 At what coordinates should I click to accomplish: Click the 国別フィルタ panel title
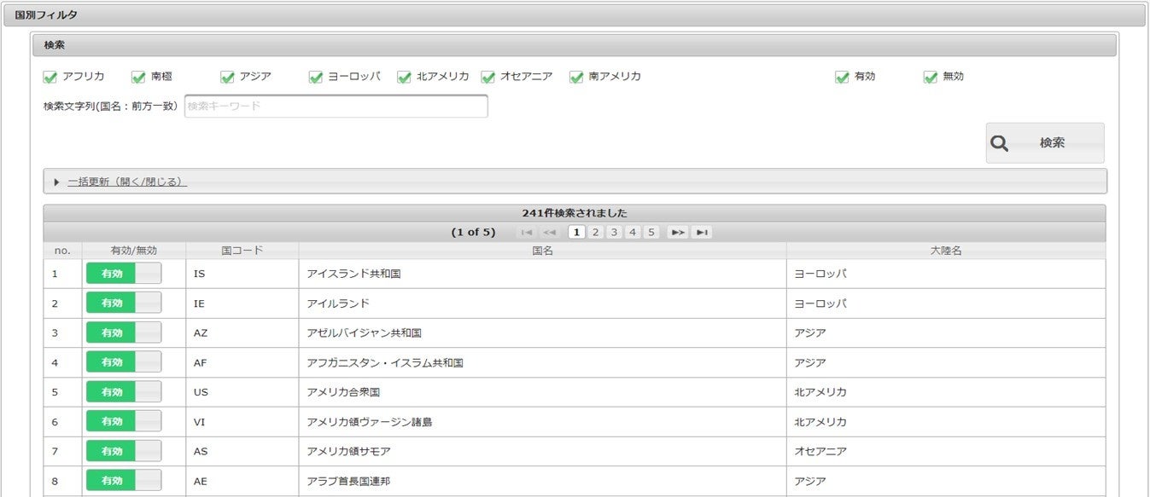click(48, 15)
